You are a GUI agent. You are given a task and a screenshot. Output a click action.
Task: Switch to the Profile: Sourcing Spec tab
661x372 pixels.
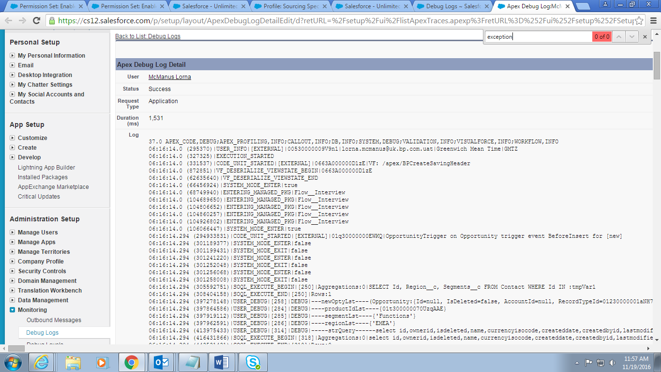coord(291,6)
